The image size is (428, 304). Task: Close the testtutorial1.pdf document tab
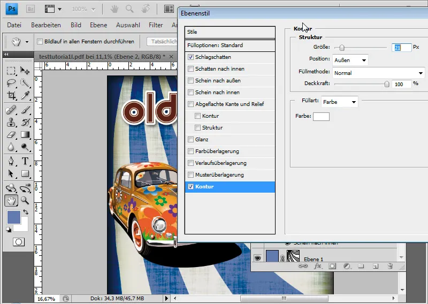click(x=171, y=57)
